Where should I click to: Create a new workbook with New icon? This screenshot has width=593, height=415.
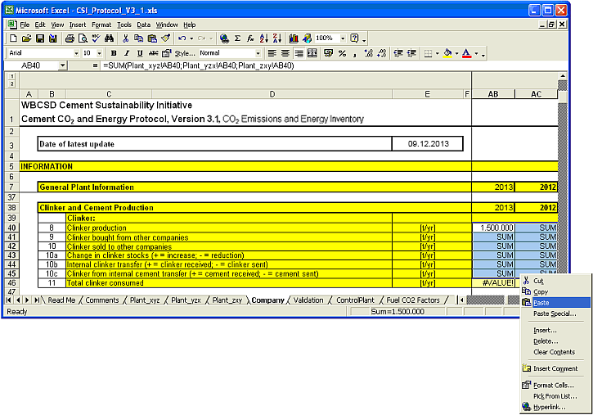pyautogui.click(x=13, y=38)
